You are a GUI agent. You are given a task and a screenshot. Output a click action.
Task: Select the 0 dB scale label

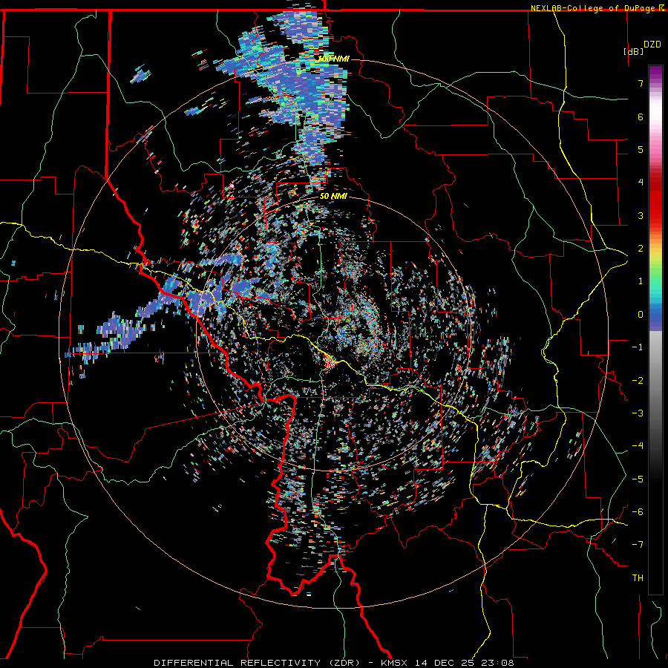click(641, 315)
